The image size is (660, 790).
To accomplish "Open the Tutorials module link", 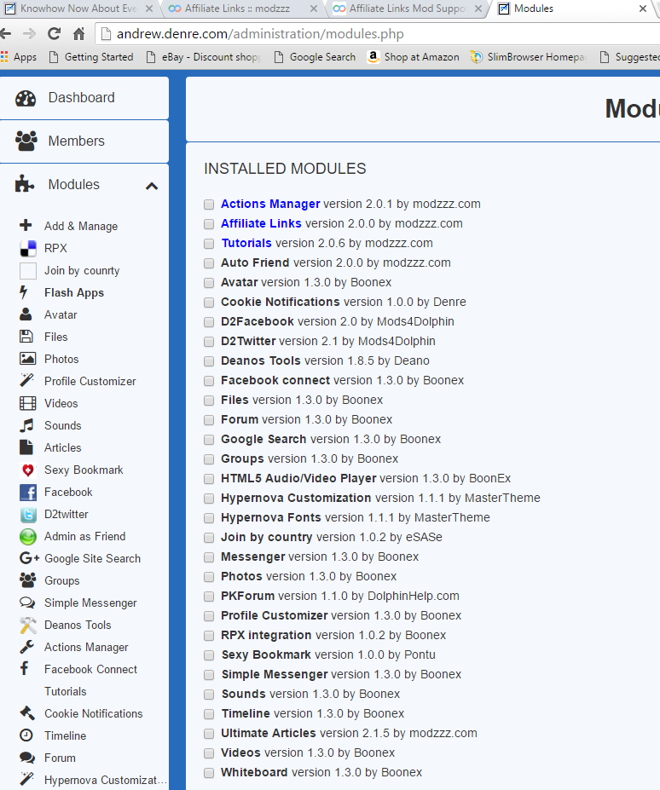I will coord(246,243).
